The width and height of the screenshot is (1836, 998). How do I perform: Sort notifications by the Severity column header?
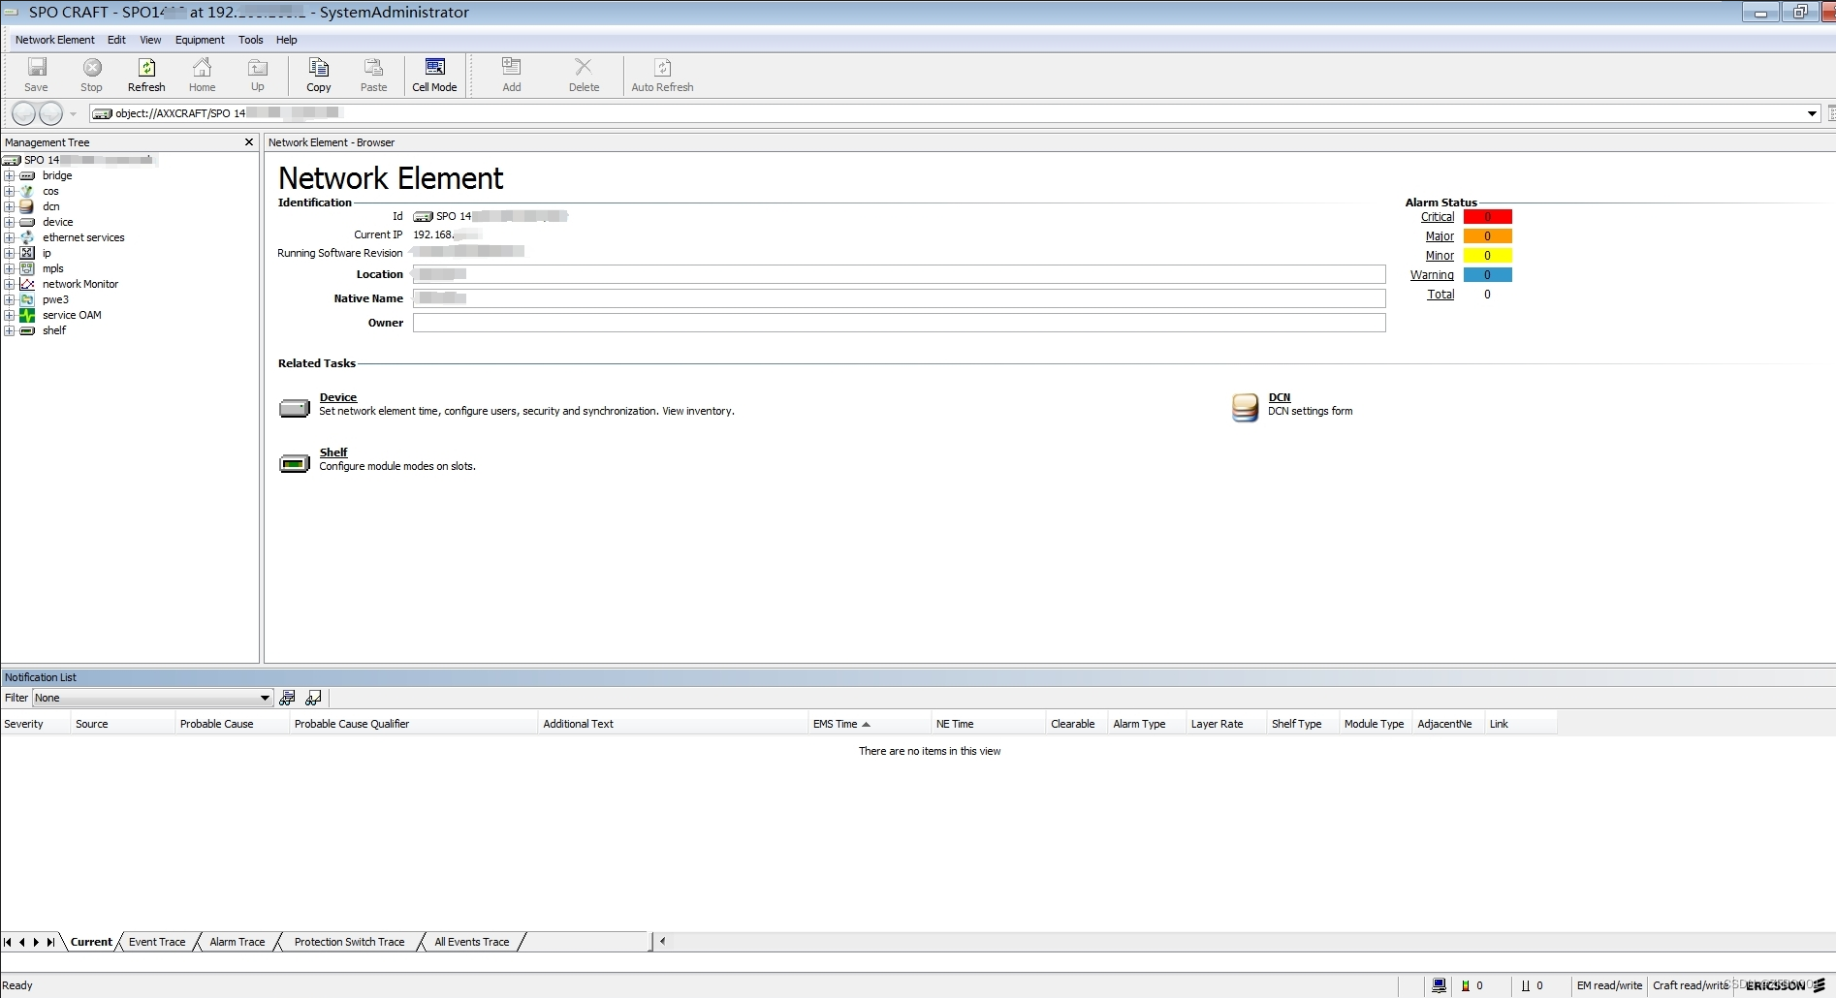(35, 724)
